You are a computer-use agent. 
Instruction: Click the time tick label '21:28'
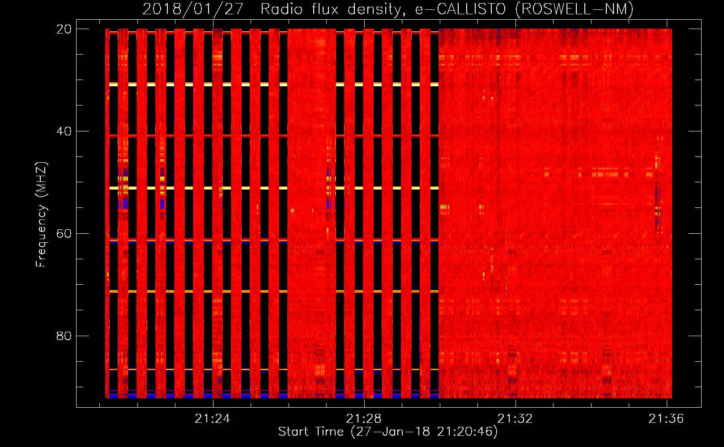[x=364, y=418]
